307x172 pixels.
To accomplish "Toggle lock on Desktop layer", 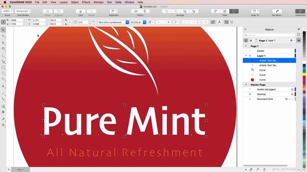I will 292,94.
